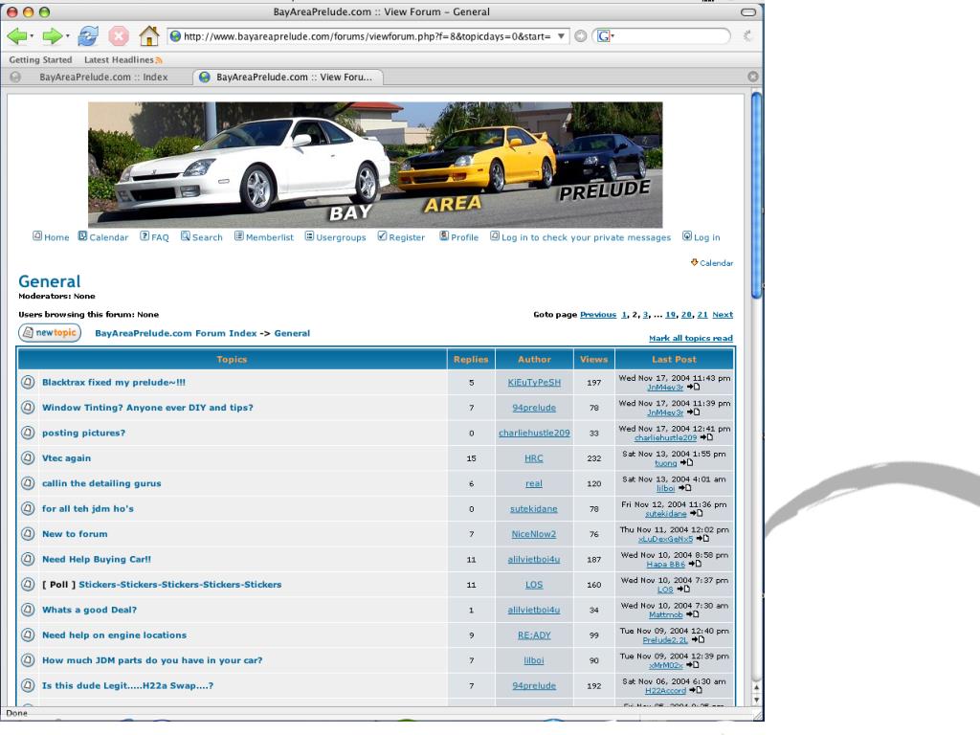Open the browser home page icon

tap(148, 35)
